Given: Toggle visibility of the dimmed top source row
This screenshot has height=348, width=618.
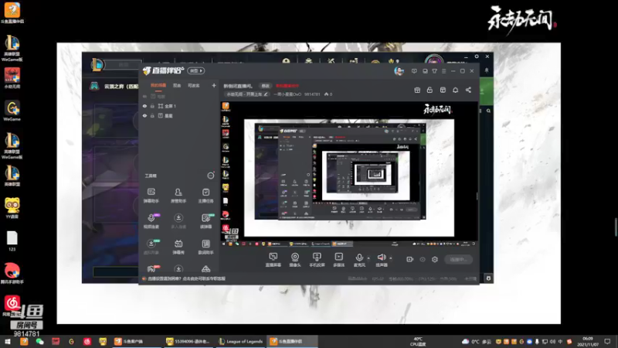Looking at the screenshot, I should point(144,96).
